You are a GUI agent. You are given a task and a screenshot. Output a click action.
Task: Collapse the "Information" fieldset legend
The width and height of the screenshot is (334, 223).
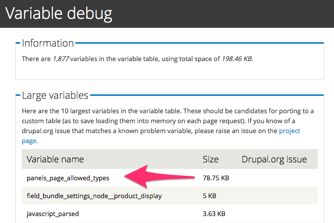tap(48, 43)
